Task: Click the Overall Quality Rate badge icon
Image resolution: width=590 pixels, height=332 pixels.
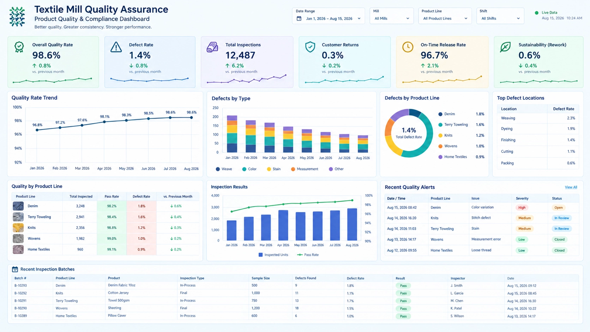Action: [19, 47]
